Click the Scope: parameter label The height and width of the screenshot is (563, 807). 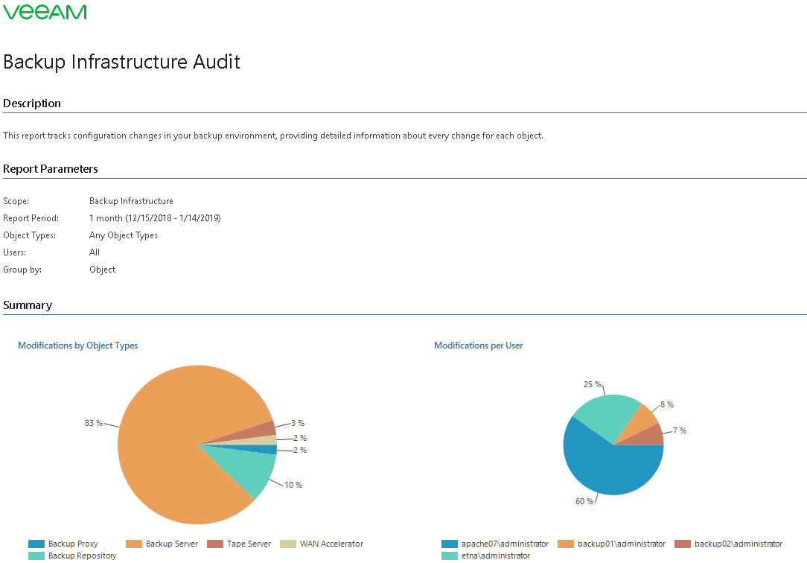pos(16,201)
